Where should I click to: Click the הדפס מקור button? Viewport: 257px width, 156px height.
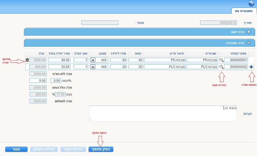point(73,149)
